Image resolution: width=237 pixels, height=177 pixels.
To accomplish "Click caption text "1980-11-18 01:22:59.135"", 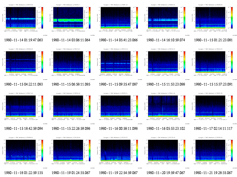I will coord(23,173).
